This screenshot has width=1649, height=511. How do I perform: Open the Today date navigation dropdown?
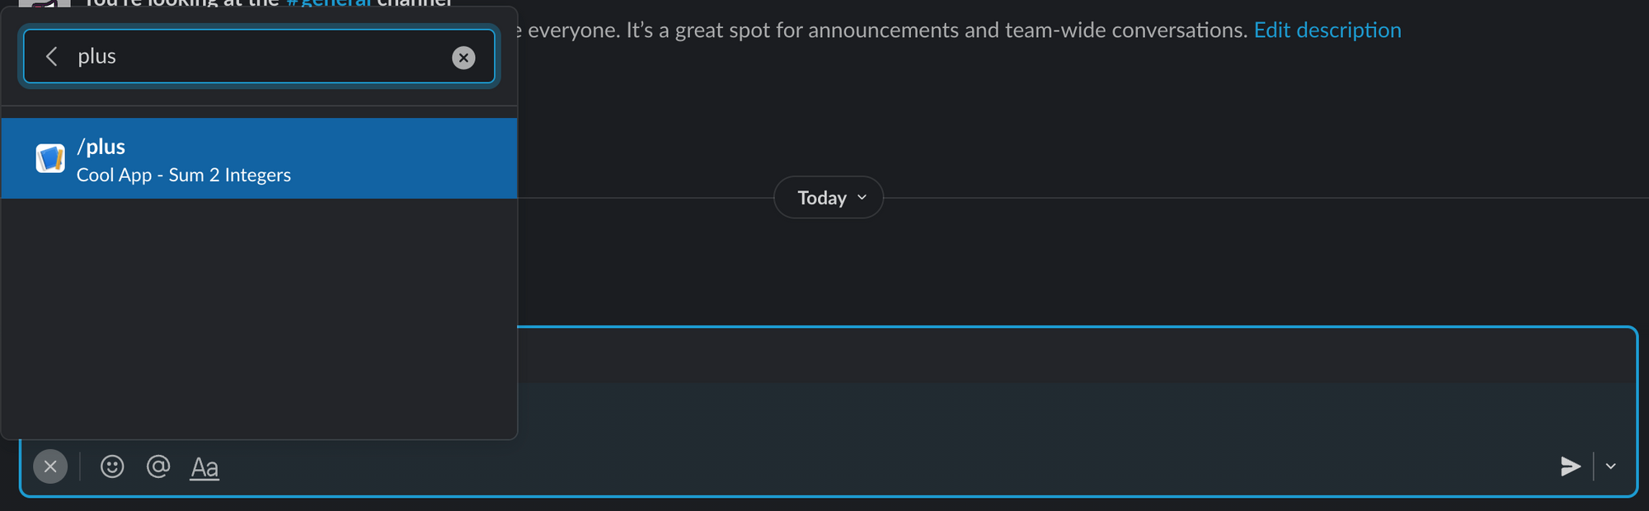click(828, 197)
